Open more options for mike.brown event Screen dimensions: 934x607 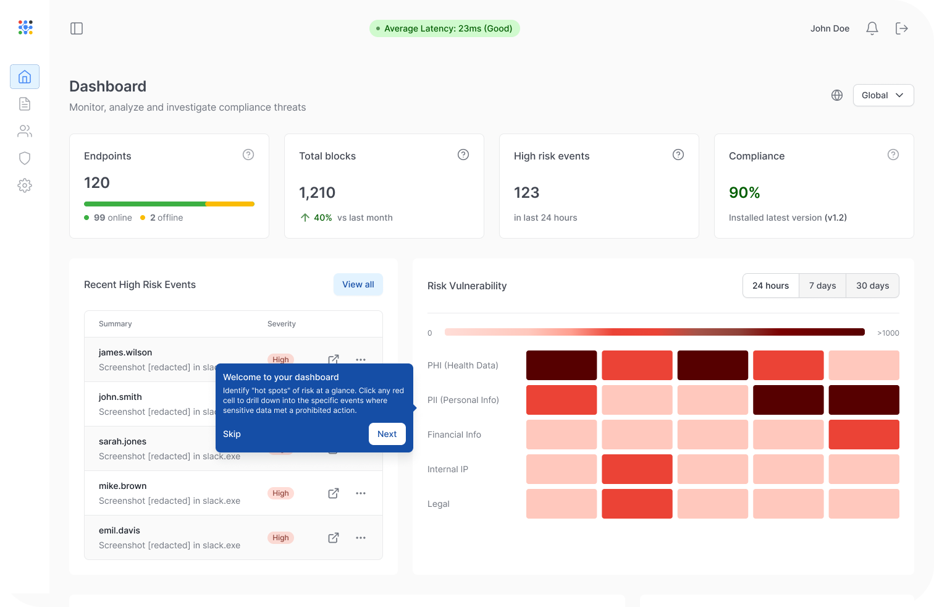click(361, 493)
